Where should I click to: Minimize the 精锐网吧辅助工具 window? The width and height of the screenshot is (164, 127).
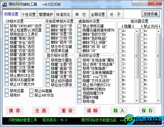point(136,4)
